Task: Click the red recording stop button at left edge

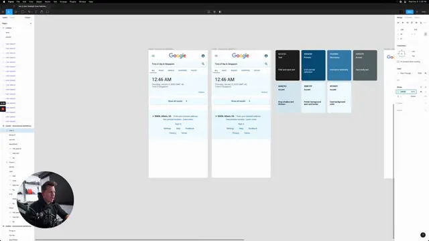Action: click(3, 108)
